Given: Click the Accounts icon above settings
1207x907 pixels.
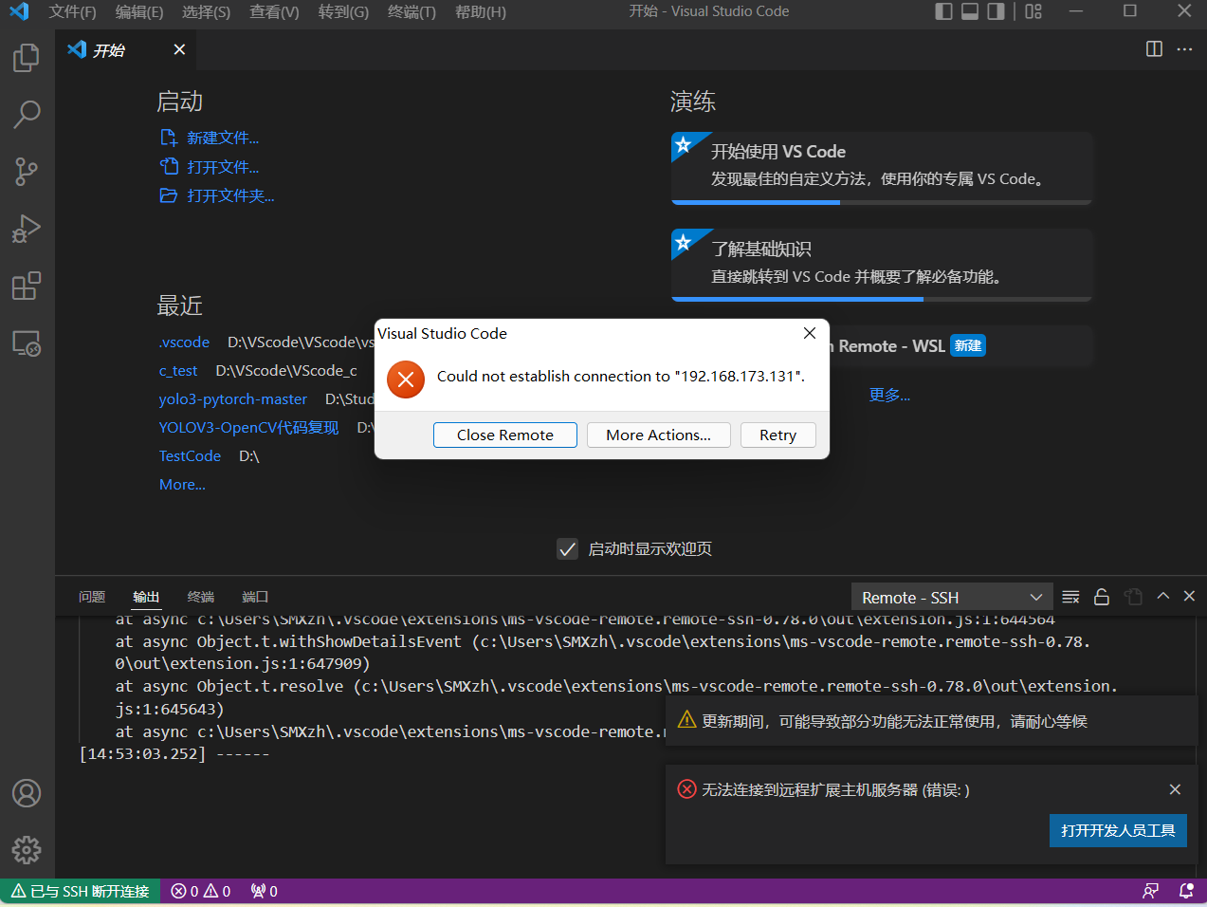Looking at the screenshot, I should [x=26, y=793].
